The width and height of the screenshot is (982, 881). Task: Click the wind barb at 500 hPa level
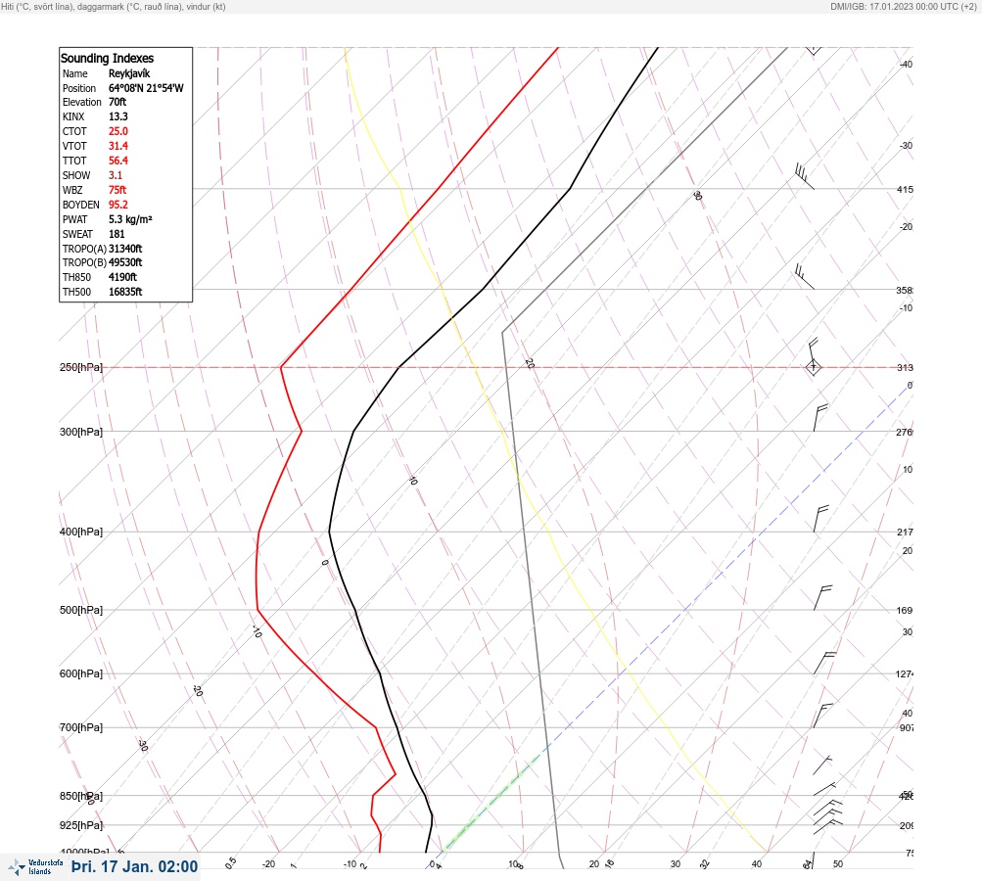pos(822,597)
